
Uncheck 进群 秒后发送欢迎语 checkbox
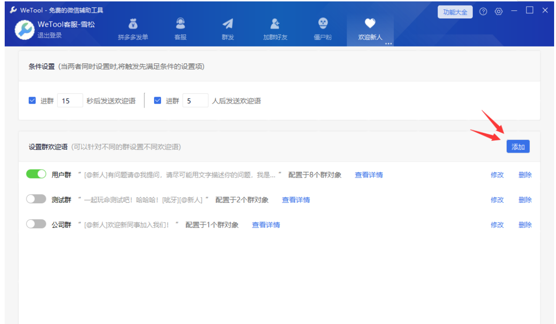[x=32, y=100]
